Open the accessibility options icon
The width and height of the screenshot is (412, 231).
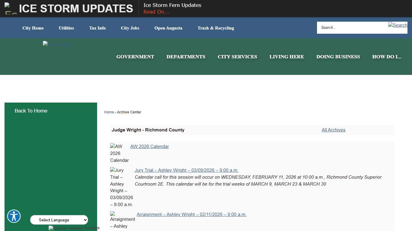[x=14, y=216]
